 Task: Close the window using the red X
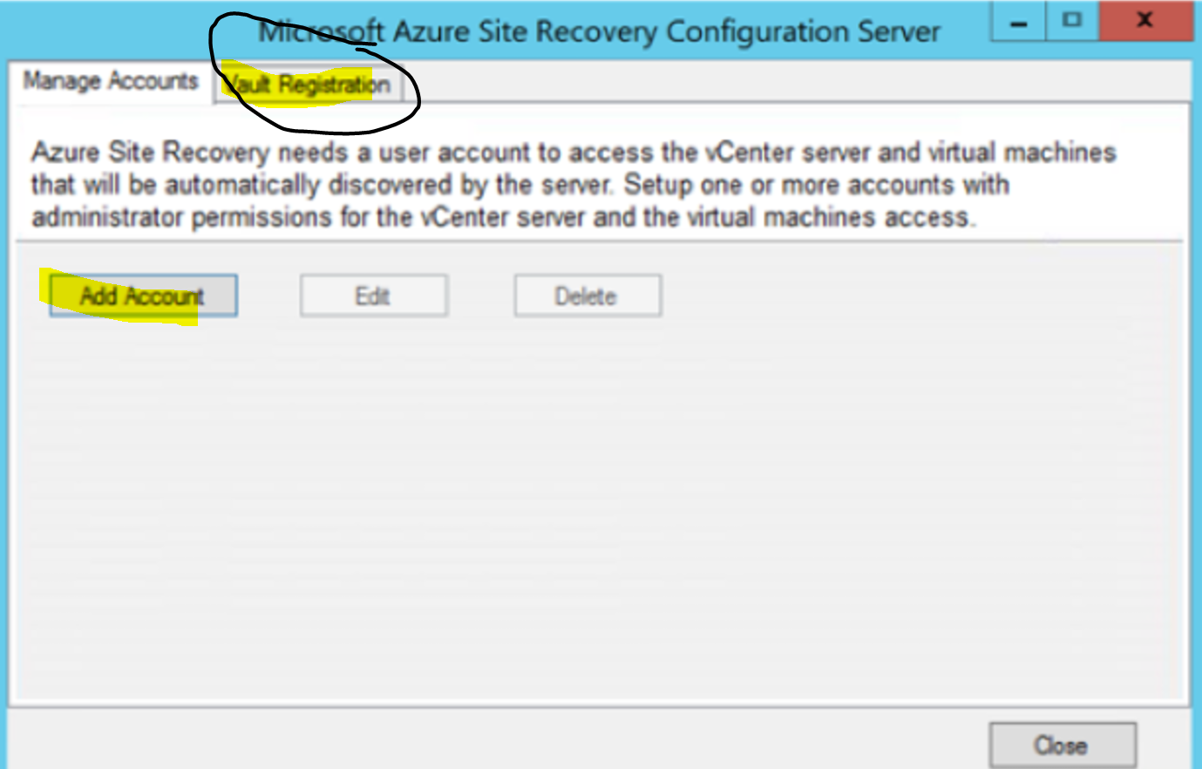click(x=1145, y=21)
